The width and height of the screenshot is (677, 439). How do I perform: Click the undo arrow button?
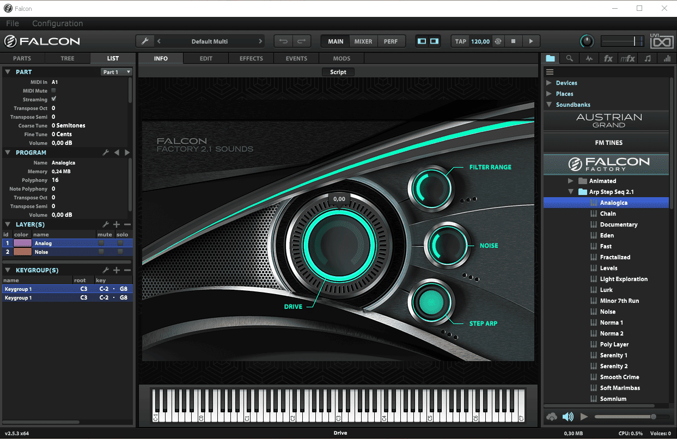point(284,41)
